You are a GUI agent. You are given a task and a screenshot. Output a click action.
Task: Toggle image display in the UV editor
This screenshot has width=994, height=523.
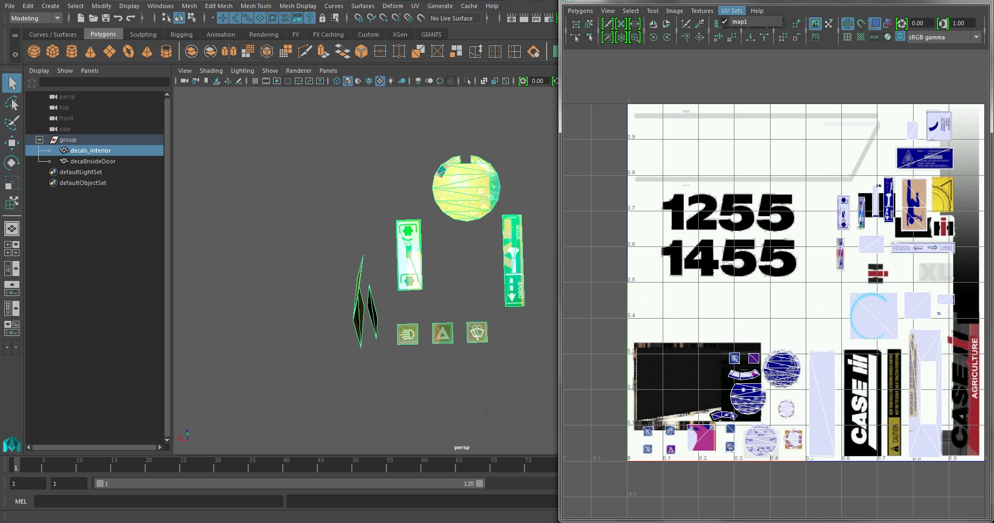click(815, 24)
